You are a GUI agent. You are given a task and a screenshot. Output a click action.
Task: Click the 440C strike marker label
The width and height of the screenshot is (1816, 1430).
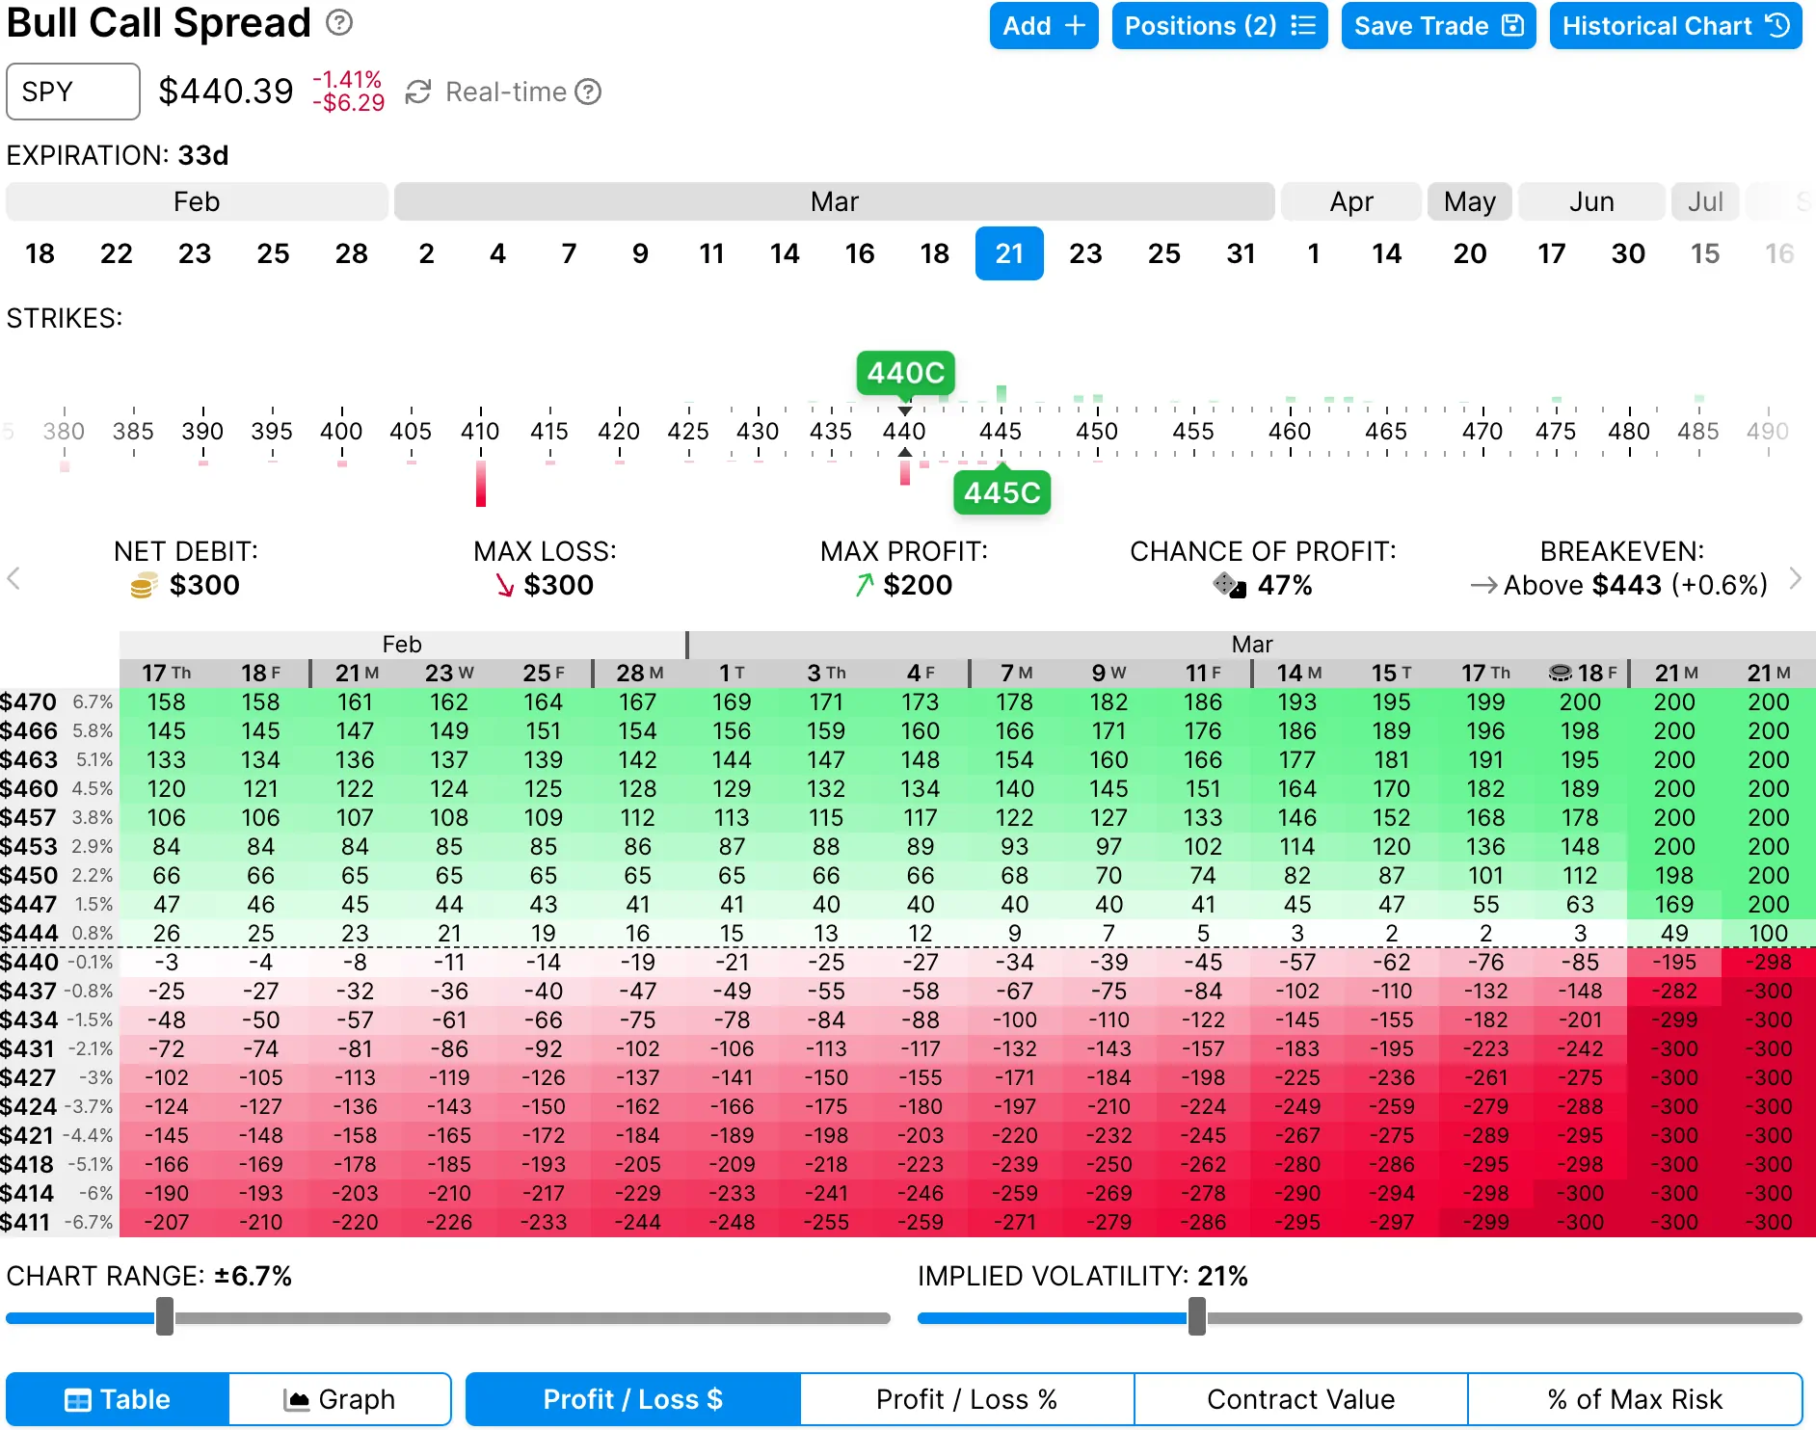(x=904, y=373)
